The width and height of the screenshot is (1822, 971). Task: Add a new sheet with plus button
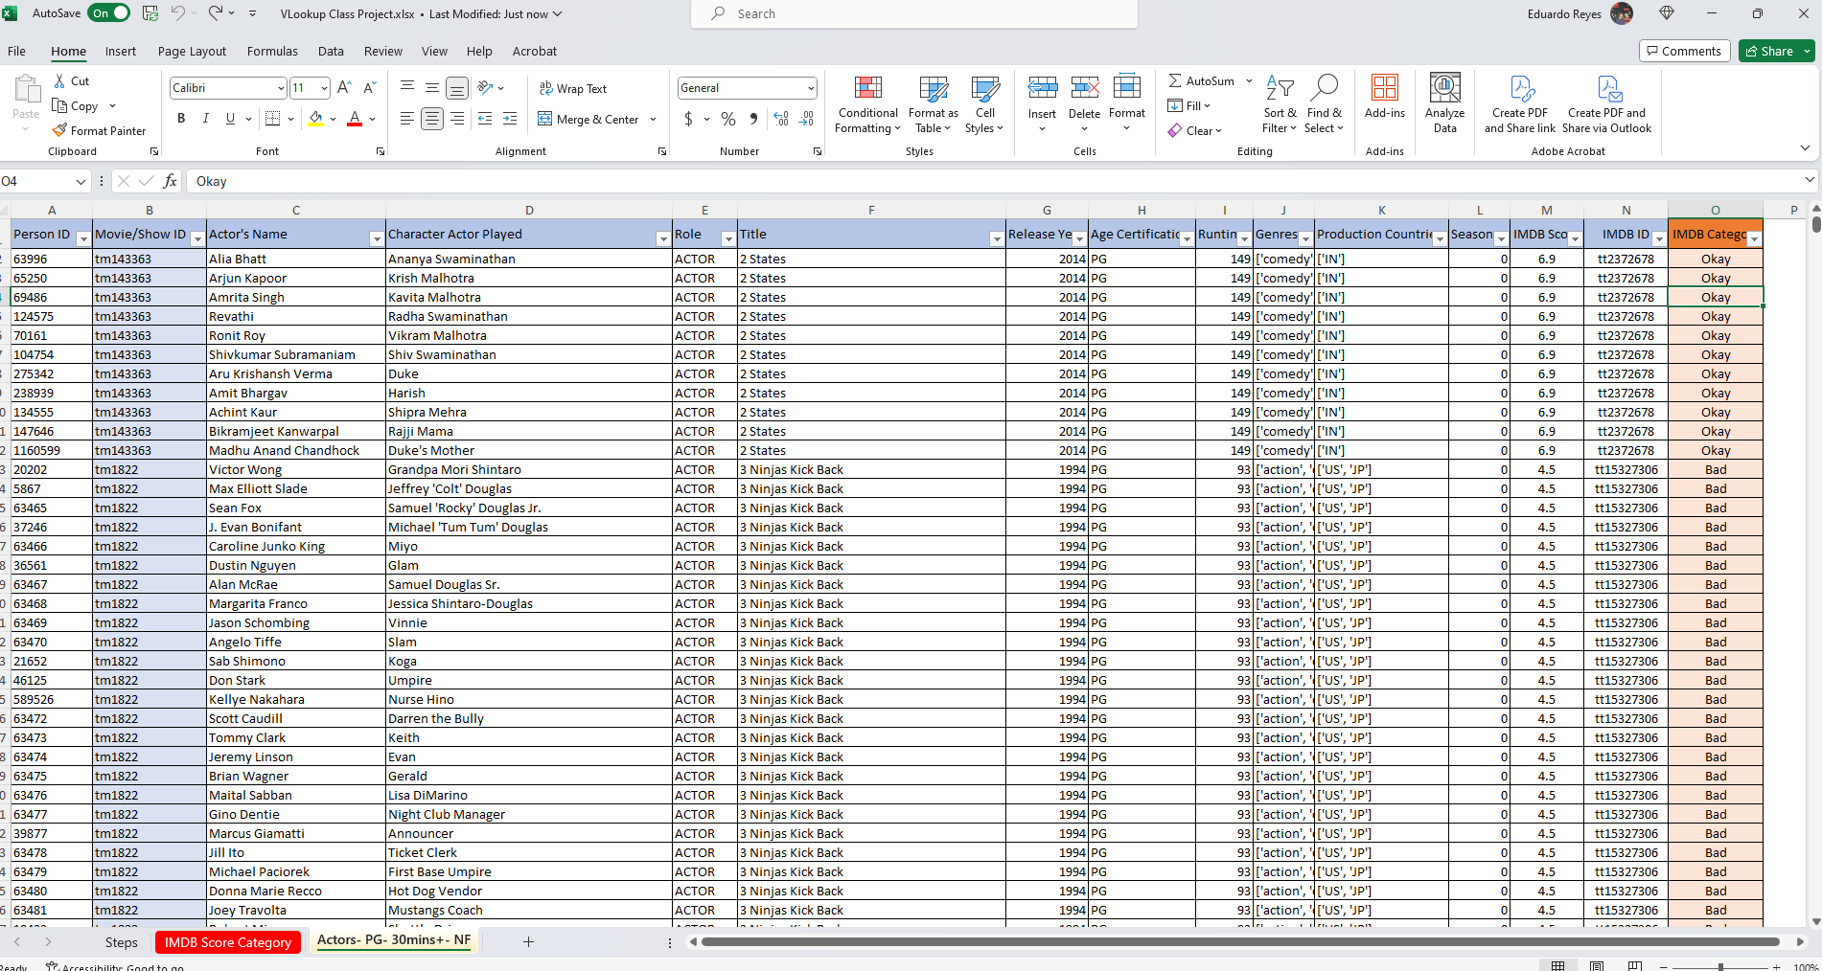[528, 942]
